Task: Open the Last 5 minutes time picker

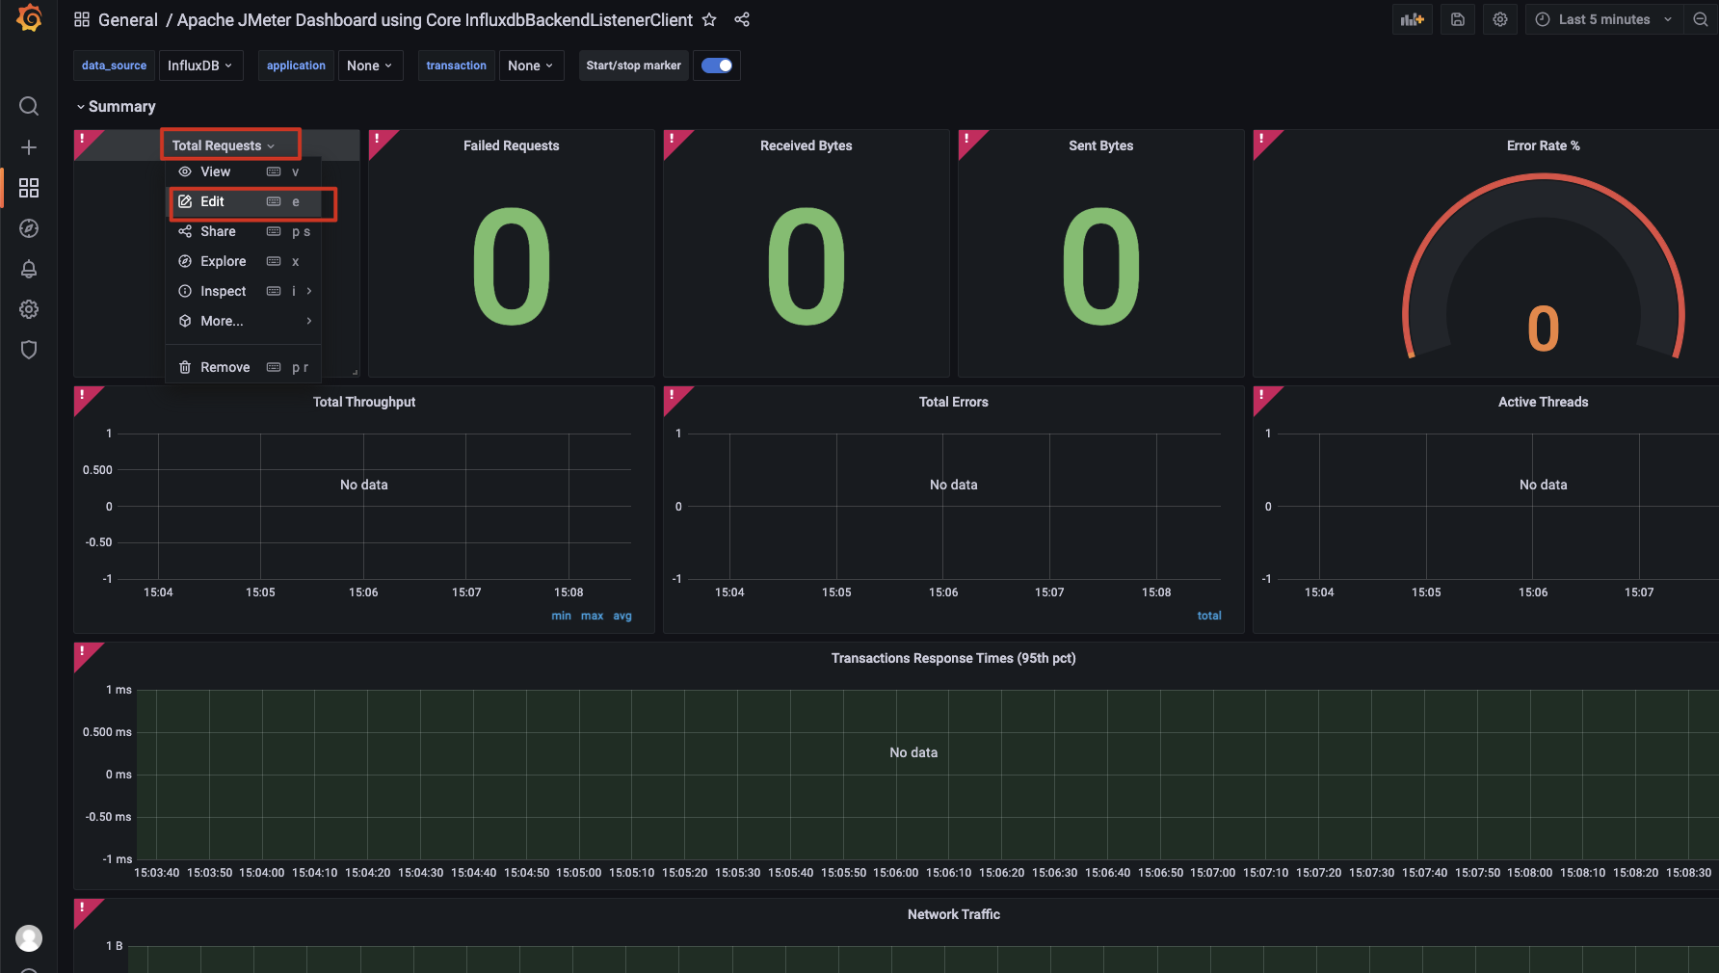Action: (1603, 19)
